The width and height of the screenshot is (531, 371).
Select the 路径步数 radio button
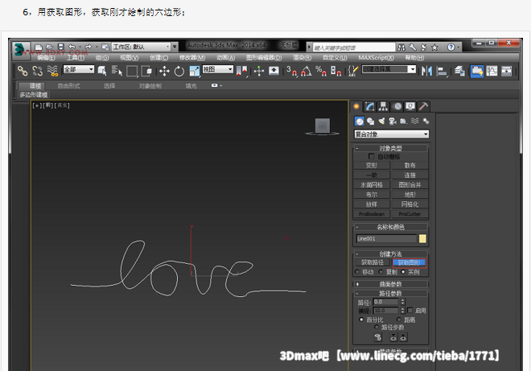(x=377, y=327)
